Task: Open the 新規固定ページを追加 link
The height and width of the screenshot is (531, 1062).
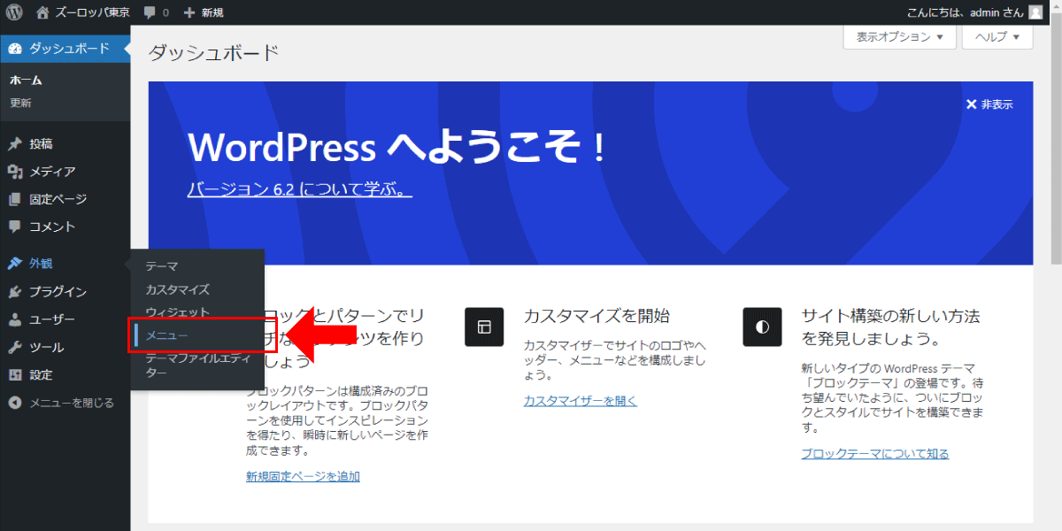Action: 303,476
